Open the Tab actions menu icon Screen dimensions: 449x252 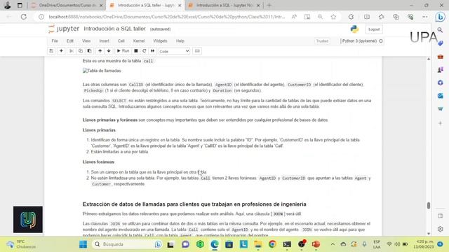click(20, 5)
